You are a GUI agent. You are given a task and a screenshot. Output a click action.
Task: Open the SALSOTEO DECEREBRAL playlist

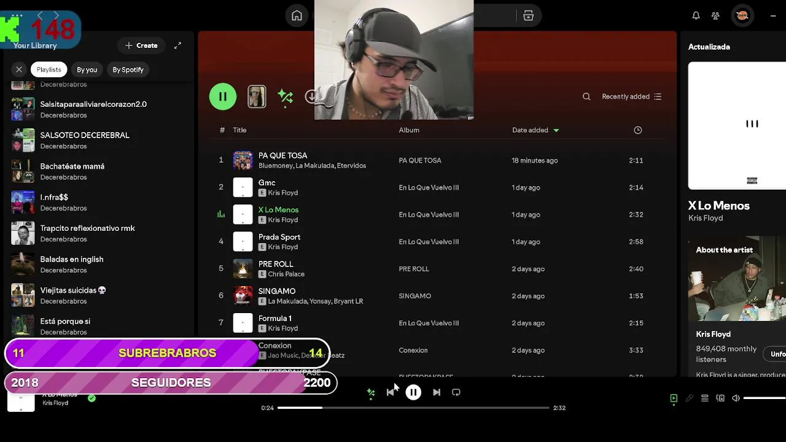(x=98, y=140)
